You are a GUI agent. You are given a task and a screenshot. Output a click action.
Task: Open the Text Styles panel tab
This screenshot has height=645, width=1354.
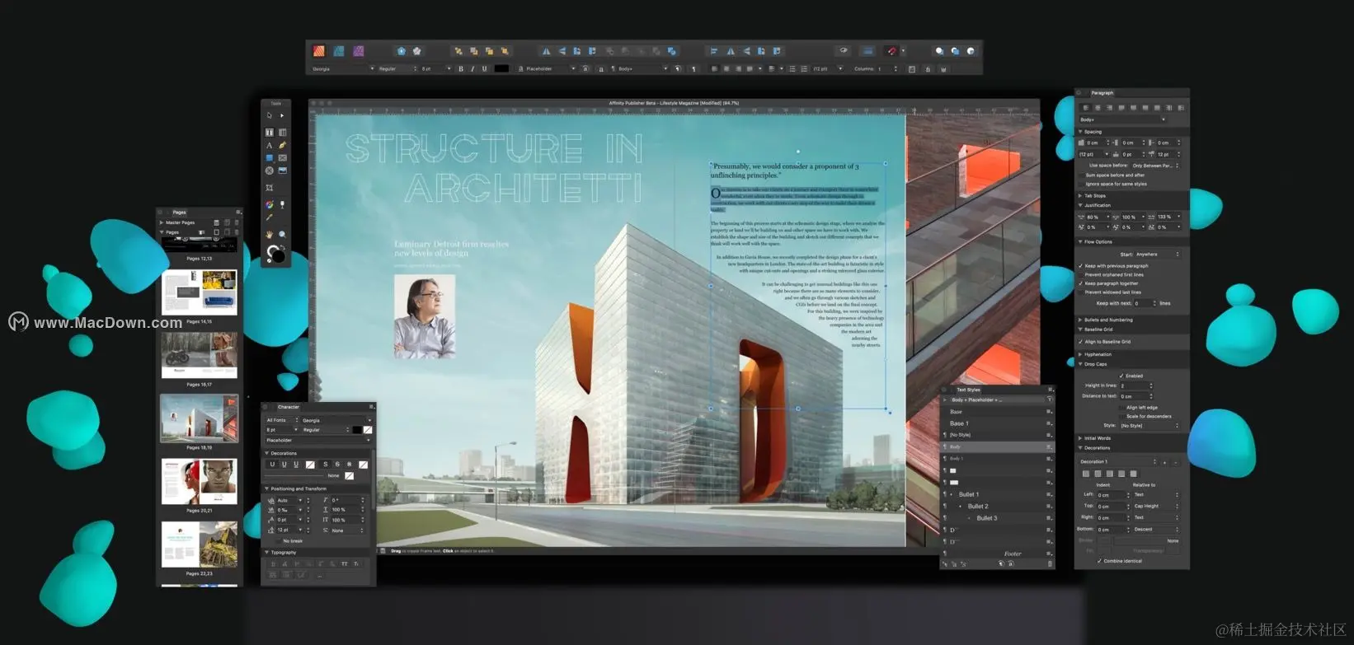point(968,390)
